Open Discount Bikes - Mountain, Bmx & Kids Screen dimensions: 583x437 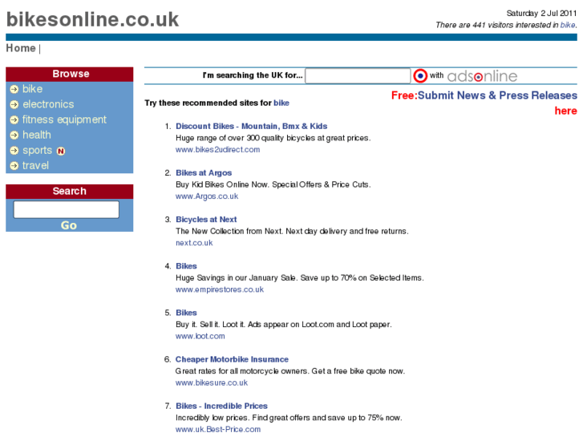click(251, 127)
